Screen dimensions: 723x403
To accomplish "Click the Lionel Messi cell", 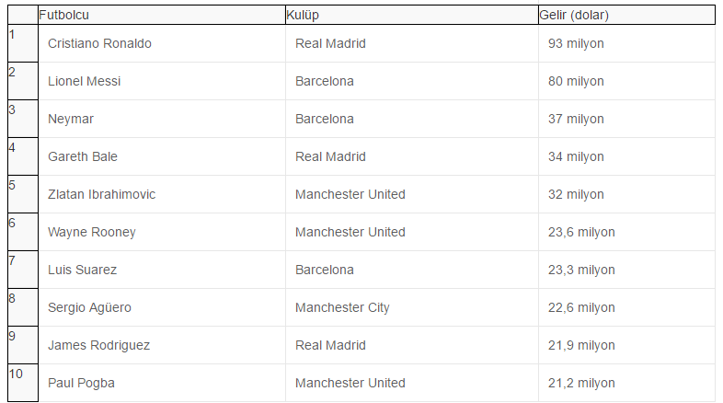I will point(162,81).
